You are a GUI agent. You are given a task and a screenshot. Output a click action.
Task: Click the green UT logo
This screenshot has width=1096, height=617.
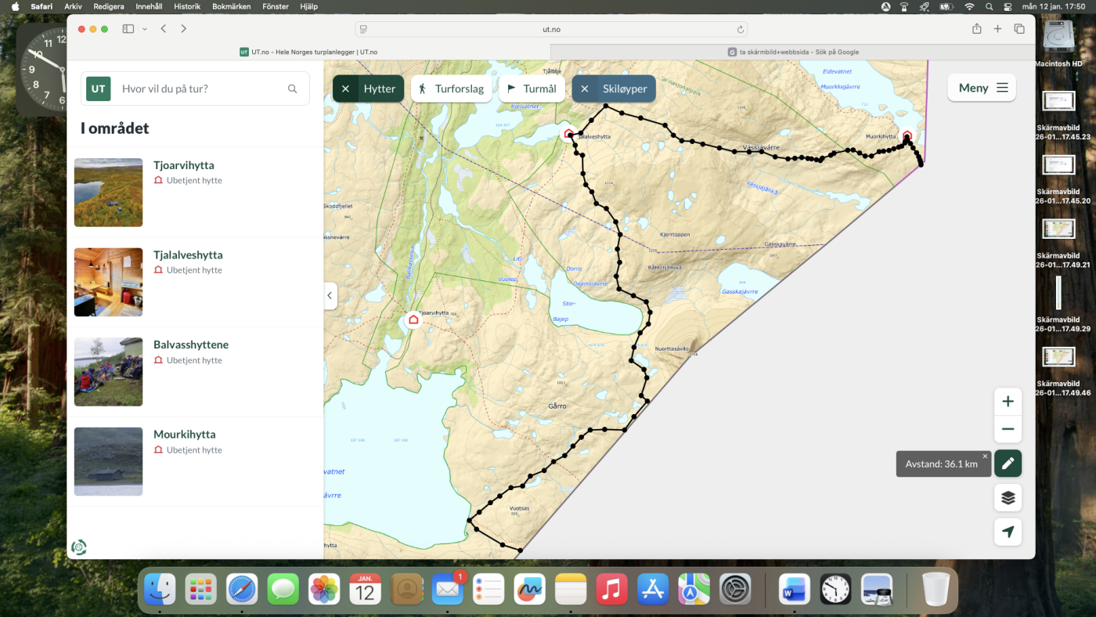tap(99, 89)
